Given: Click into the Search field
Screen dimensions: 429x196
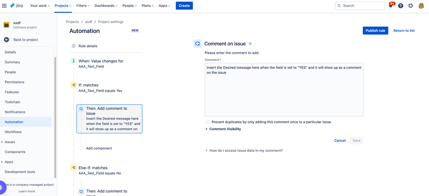Looking at the screenshot, I should click(x=360, y=6).
